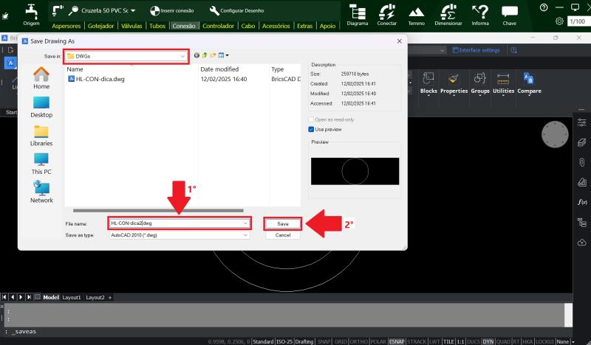Click Inserir conexão button
The width and height of the screenshot is (591, 345).
[171, 10]
